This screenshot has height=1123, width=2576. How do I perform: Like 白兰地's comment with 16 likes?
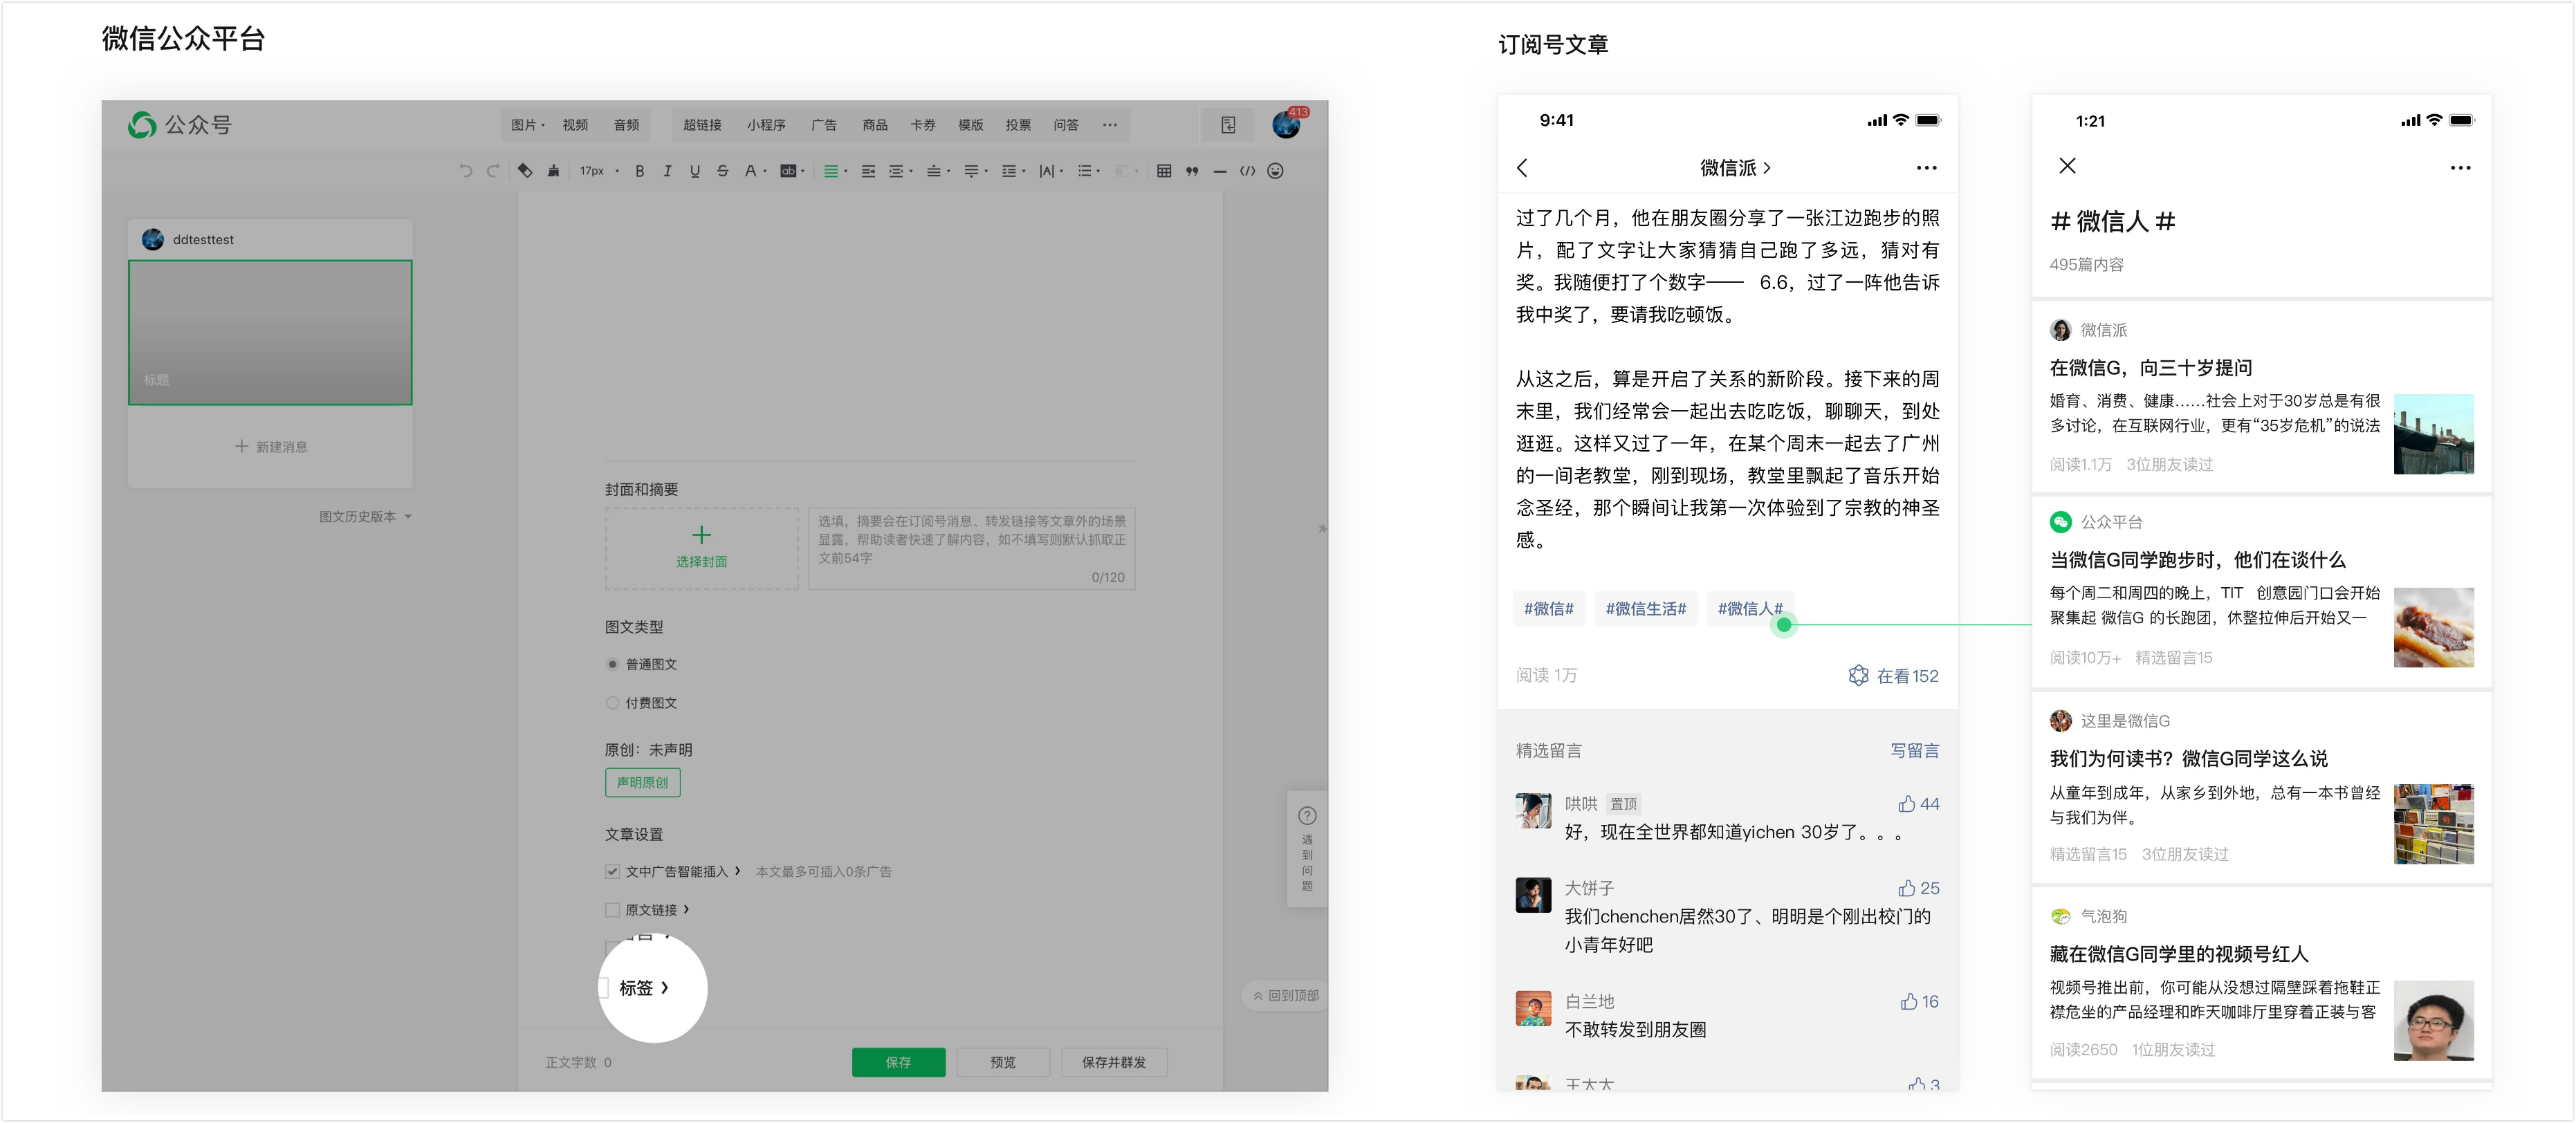click(x=1909, y=1001)
